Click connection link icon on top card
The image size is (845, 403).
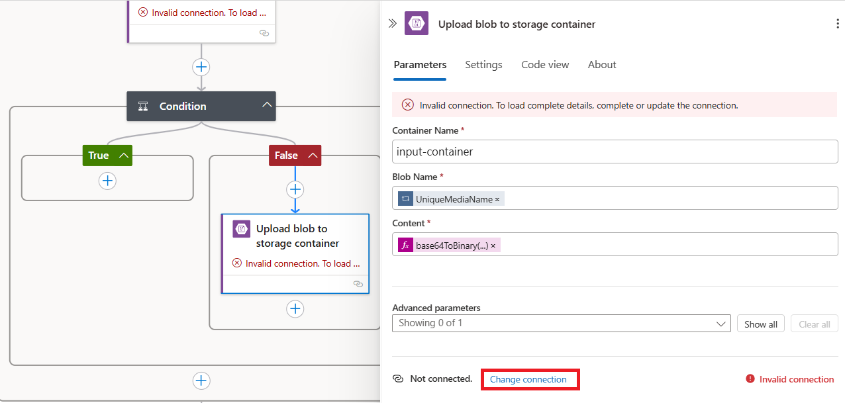(264, 32)
